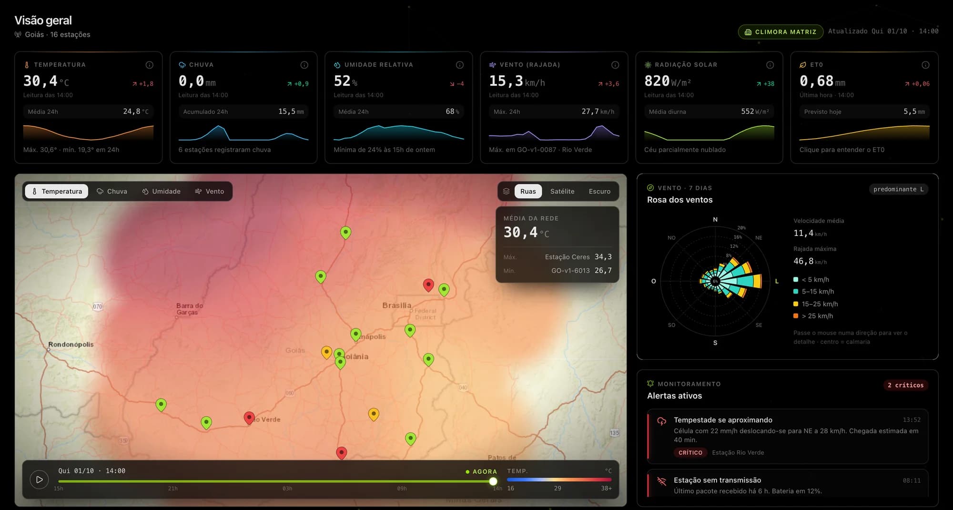Switch basemap to Satélite
The width and height of the screenshot is (953, 510).
(562, 191)
